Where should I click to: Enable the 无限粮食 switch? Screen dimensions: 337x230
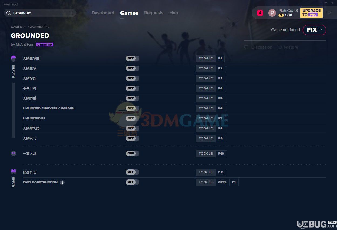(x=132, y=78)
